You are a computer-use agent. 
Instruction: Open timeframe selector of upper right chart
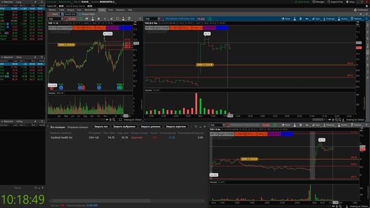click(307, 18)
